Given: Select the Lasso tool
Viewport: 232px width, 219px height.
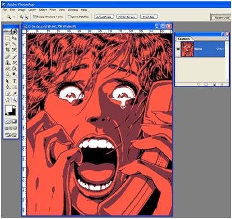Looking at the screenshot, I should (x=8, y=44).
